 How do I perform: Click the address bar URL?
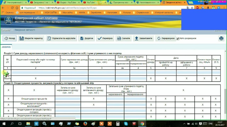coord(67,8)
